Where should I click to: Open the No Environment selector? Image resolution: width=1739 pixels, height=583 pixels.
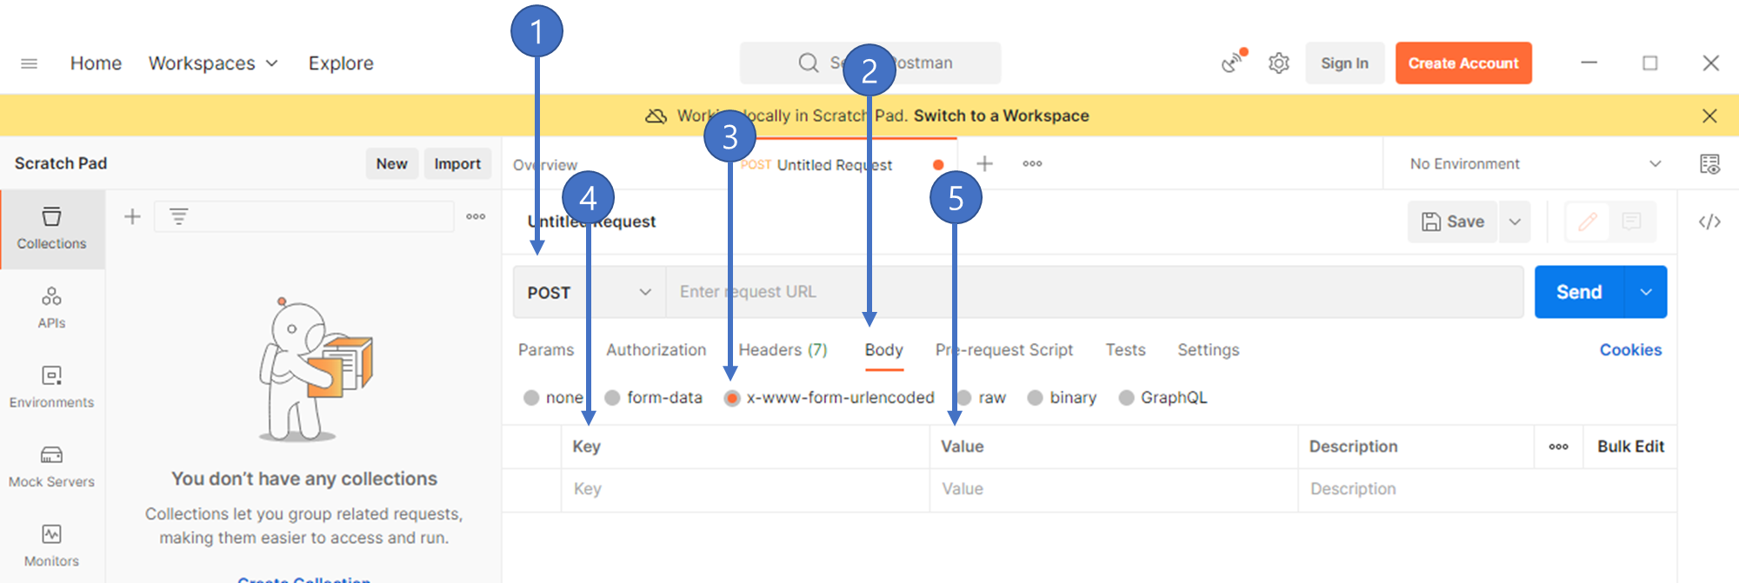[1535, 163]
